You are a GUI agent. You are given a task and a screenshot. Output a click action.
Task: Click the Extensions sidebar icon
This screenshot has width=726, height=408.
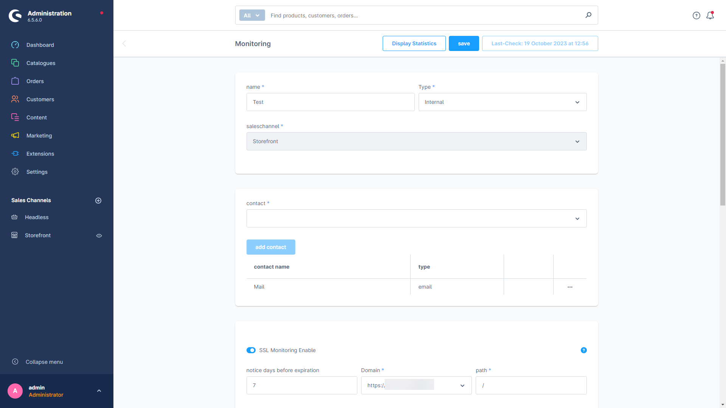tap(16, 153)
